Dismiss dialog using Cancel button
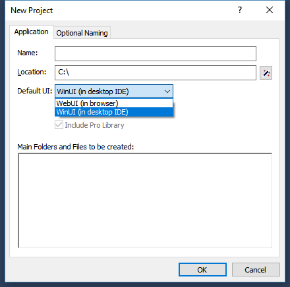The image size is (290, 287). [256, 270]
